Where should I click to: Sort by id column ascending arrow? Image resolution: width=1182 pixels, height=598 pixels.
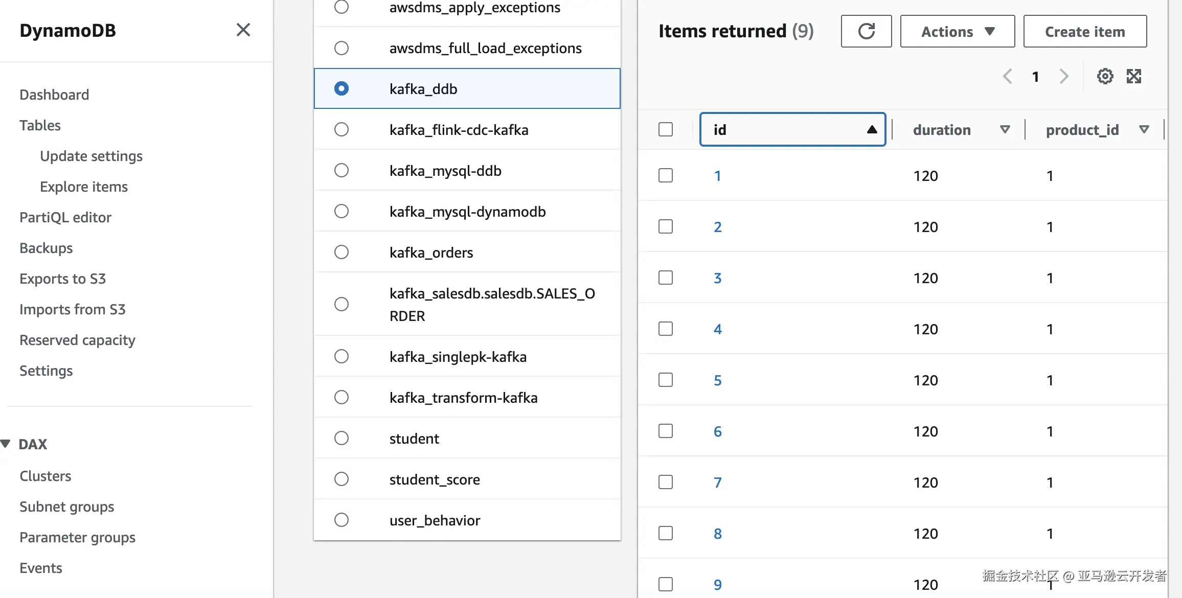[x=872, y=130]
